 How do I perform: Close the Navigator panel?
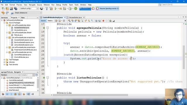pos(23,72)
